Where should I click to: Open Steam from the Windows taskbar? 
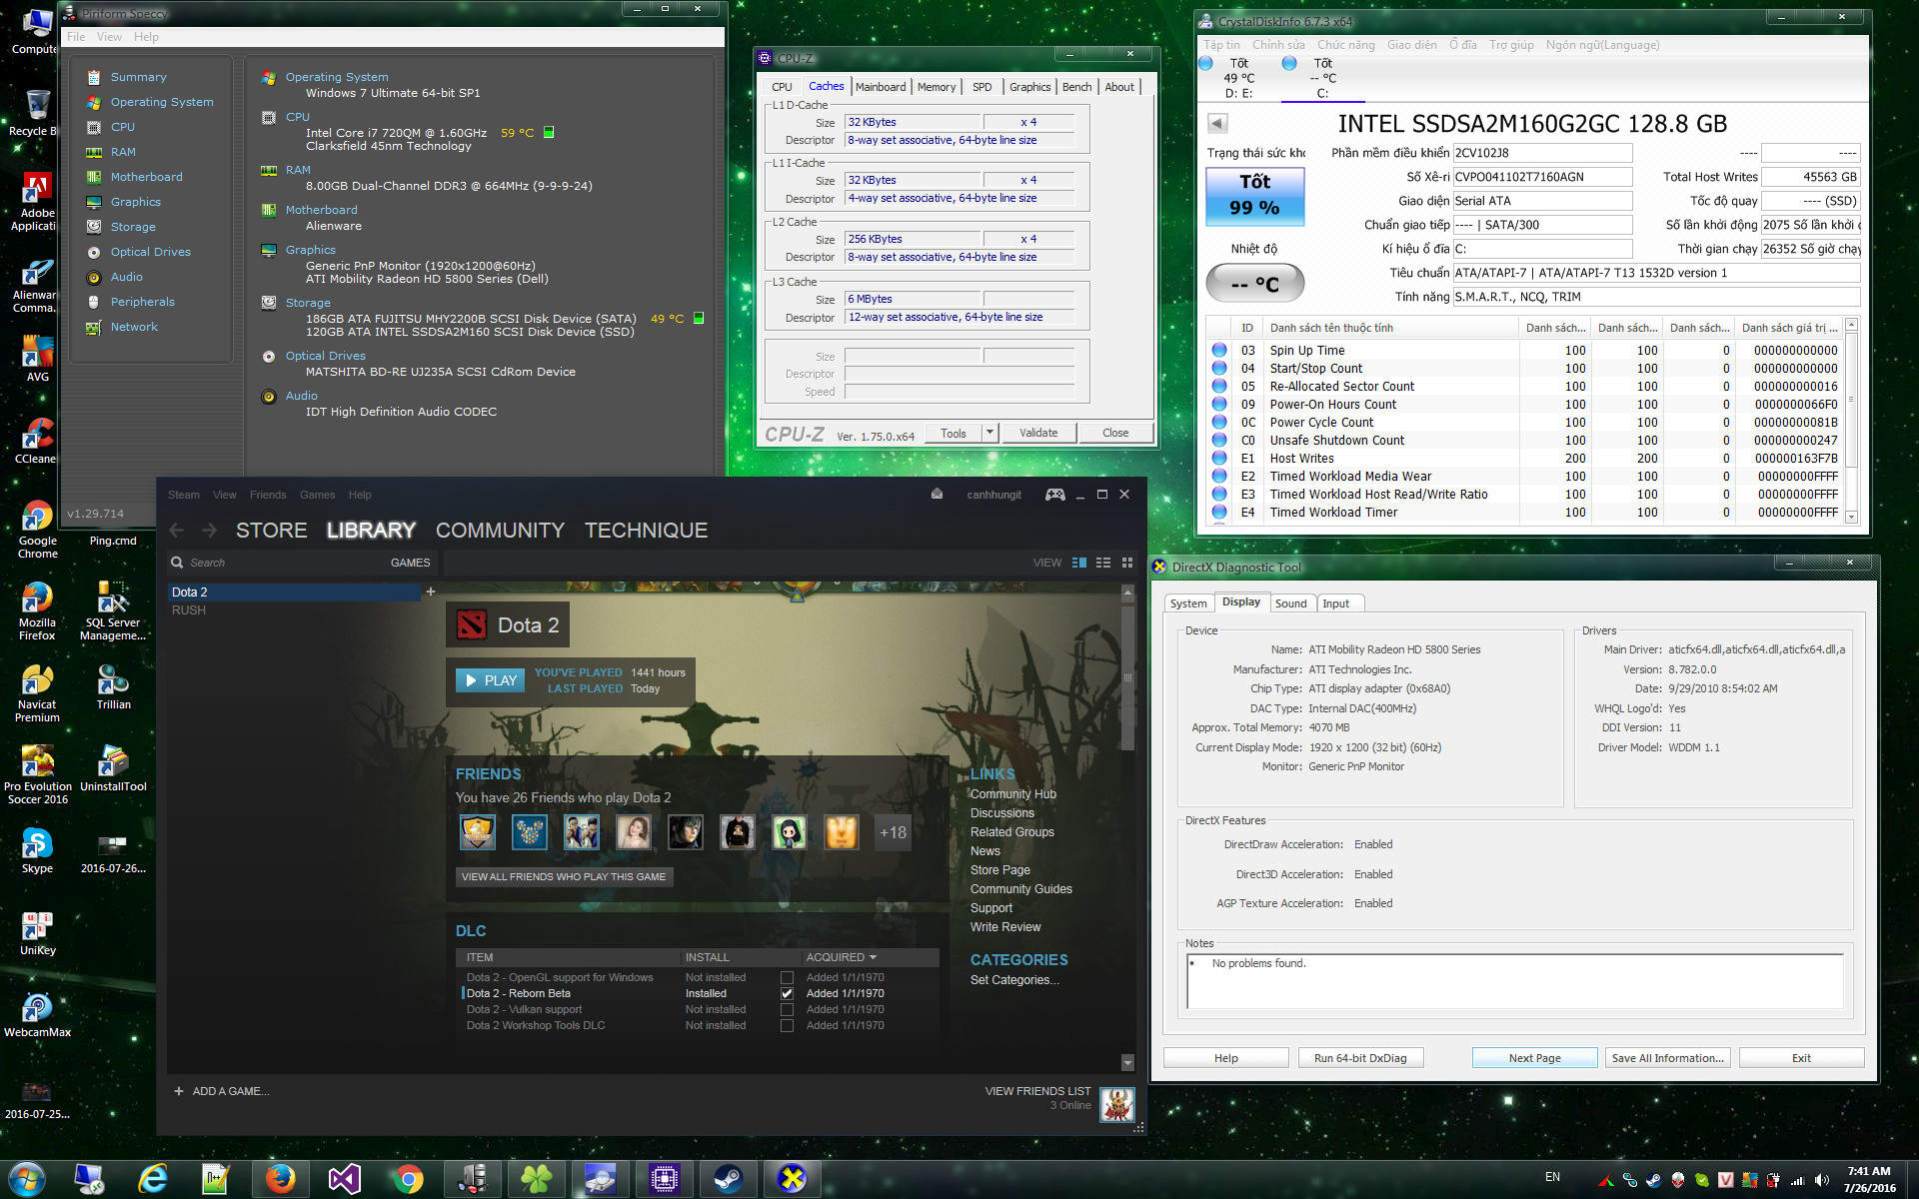(728, 1179)
